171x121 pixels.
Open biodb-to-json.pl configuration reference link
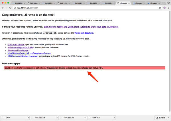[29, 53]
